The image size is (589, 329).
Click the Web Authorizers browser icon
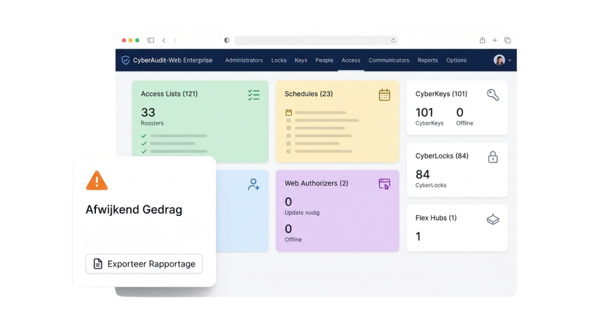click(384, 184)
